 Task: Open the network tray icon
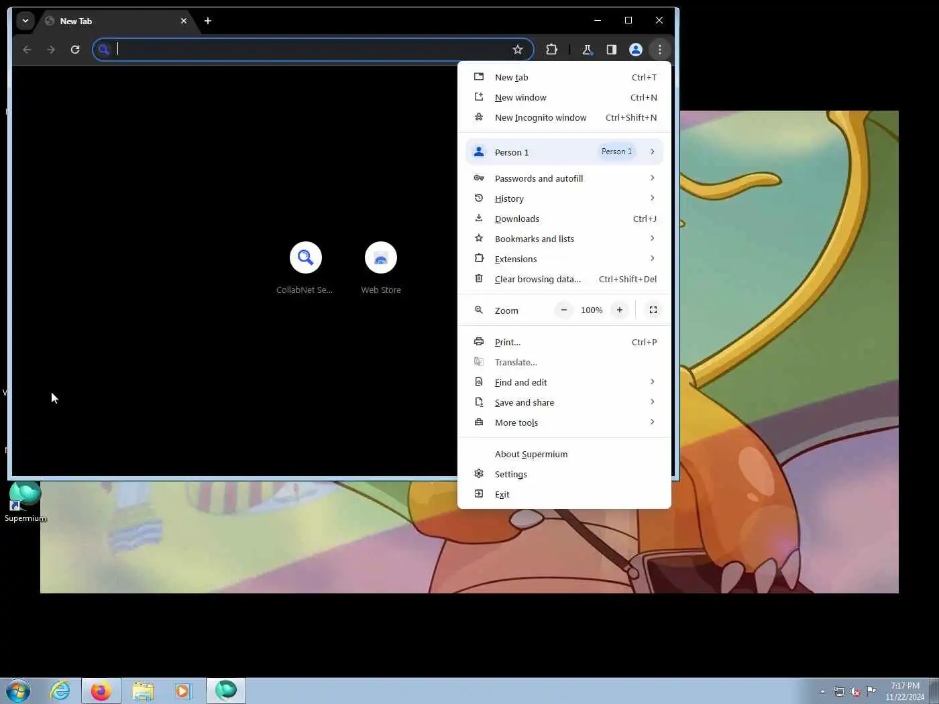[x=839, y=691]
